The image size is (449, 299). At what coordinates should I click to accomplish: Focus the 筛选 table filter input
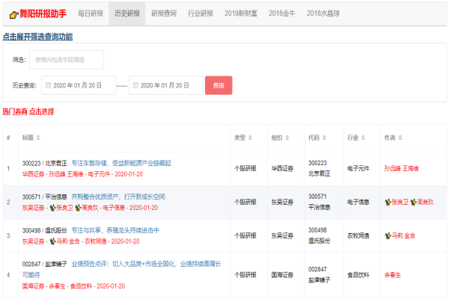pyautogui.click(x=67, y=60)
